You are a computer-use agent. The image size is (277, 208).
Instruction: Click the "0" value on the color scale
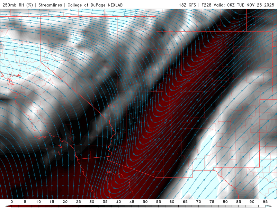coord(12,202)
